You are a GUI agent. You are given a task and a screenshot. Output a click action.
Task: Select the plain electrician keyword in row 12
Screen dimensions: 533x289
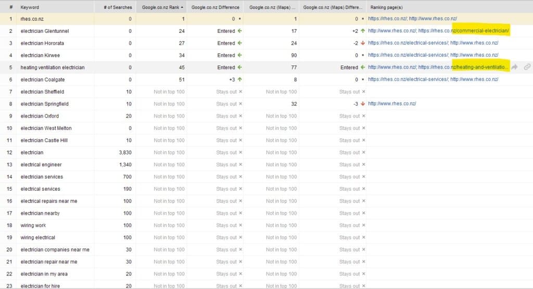[x=32, y=152]
